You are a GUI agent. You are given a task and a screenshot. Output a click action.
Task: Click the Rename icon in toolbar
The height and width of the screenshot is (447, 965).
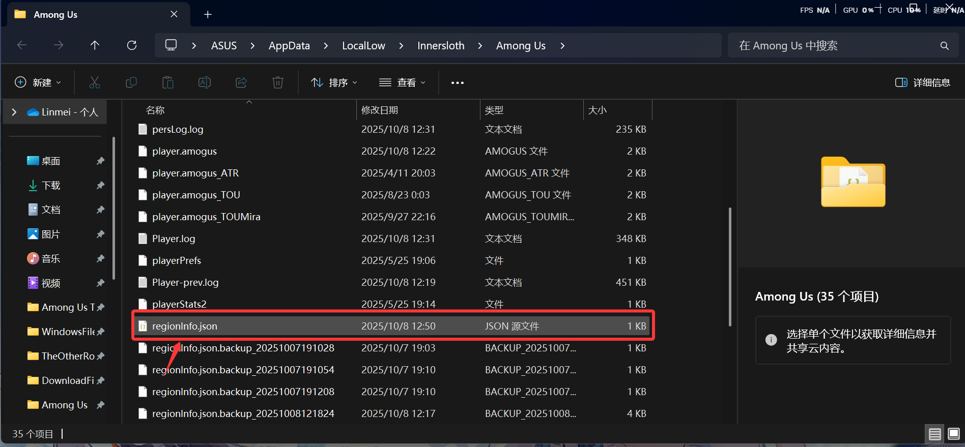coord(205,82)
